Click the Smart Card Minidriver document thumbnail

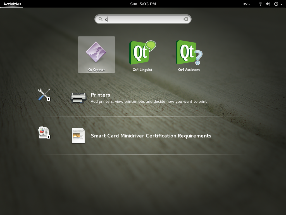coord(78,135)
